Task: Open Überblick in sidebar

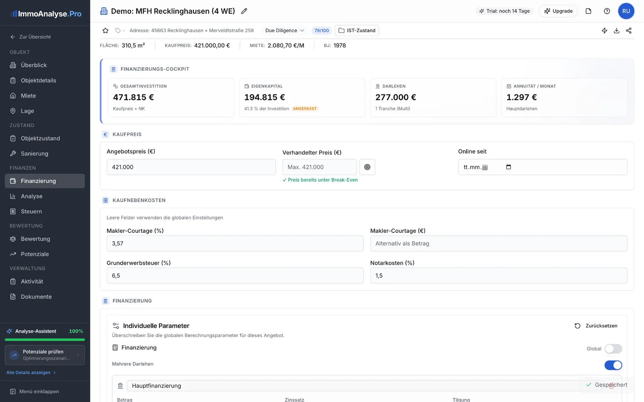Action: tap(45, 65)
